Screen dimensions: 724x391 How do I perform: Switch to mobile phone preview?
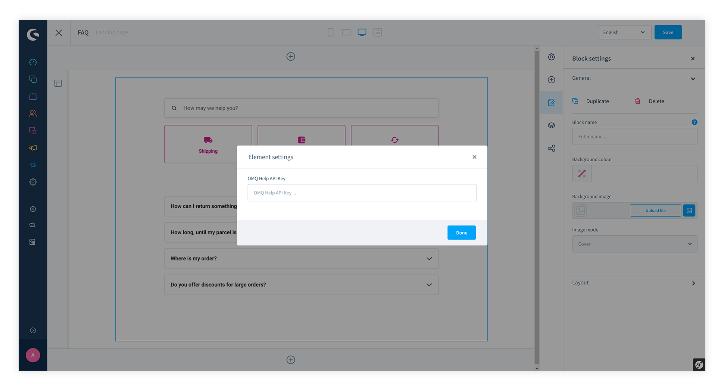coord(330,32)
